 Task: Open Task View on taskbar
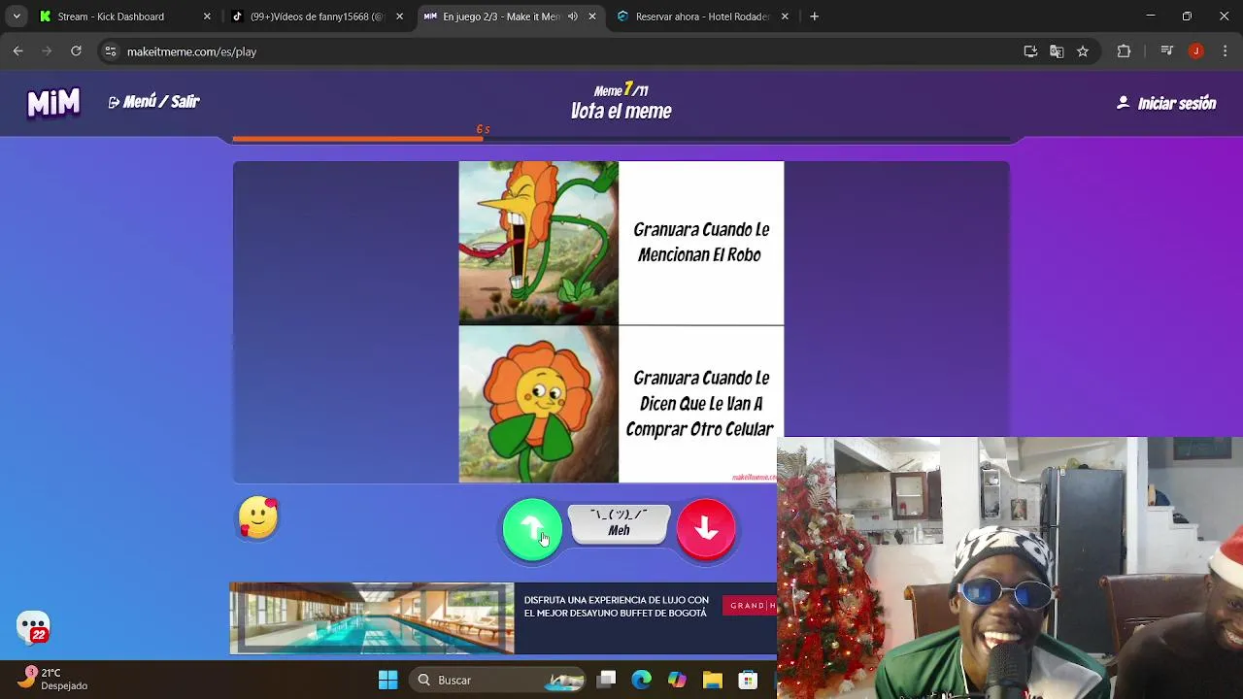(607, 680)
